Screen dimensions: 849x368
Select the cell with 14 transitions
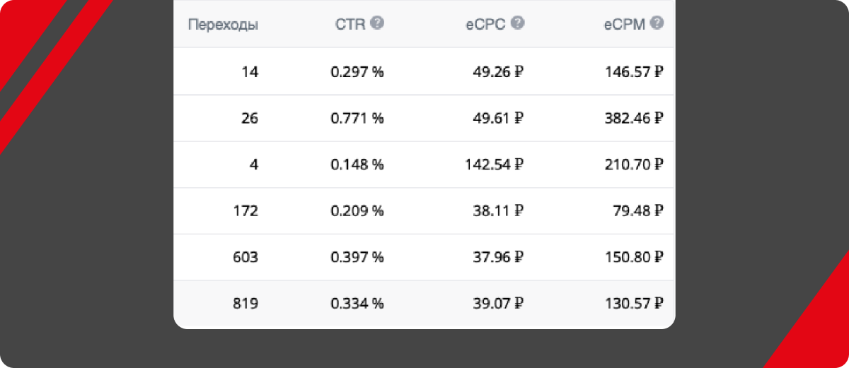tap(250, 71)
